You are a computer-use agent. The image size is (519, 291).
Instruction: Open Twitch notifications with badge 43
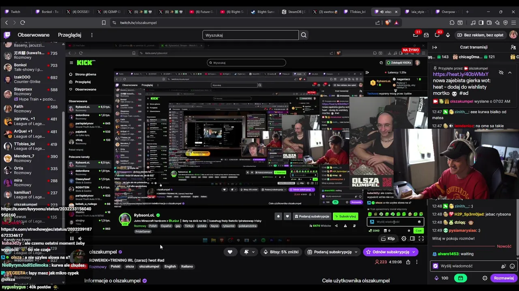tap(437, 35)
